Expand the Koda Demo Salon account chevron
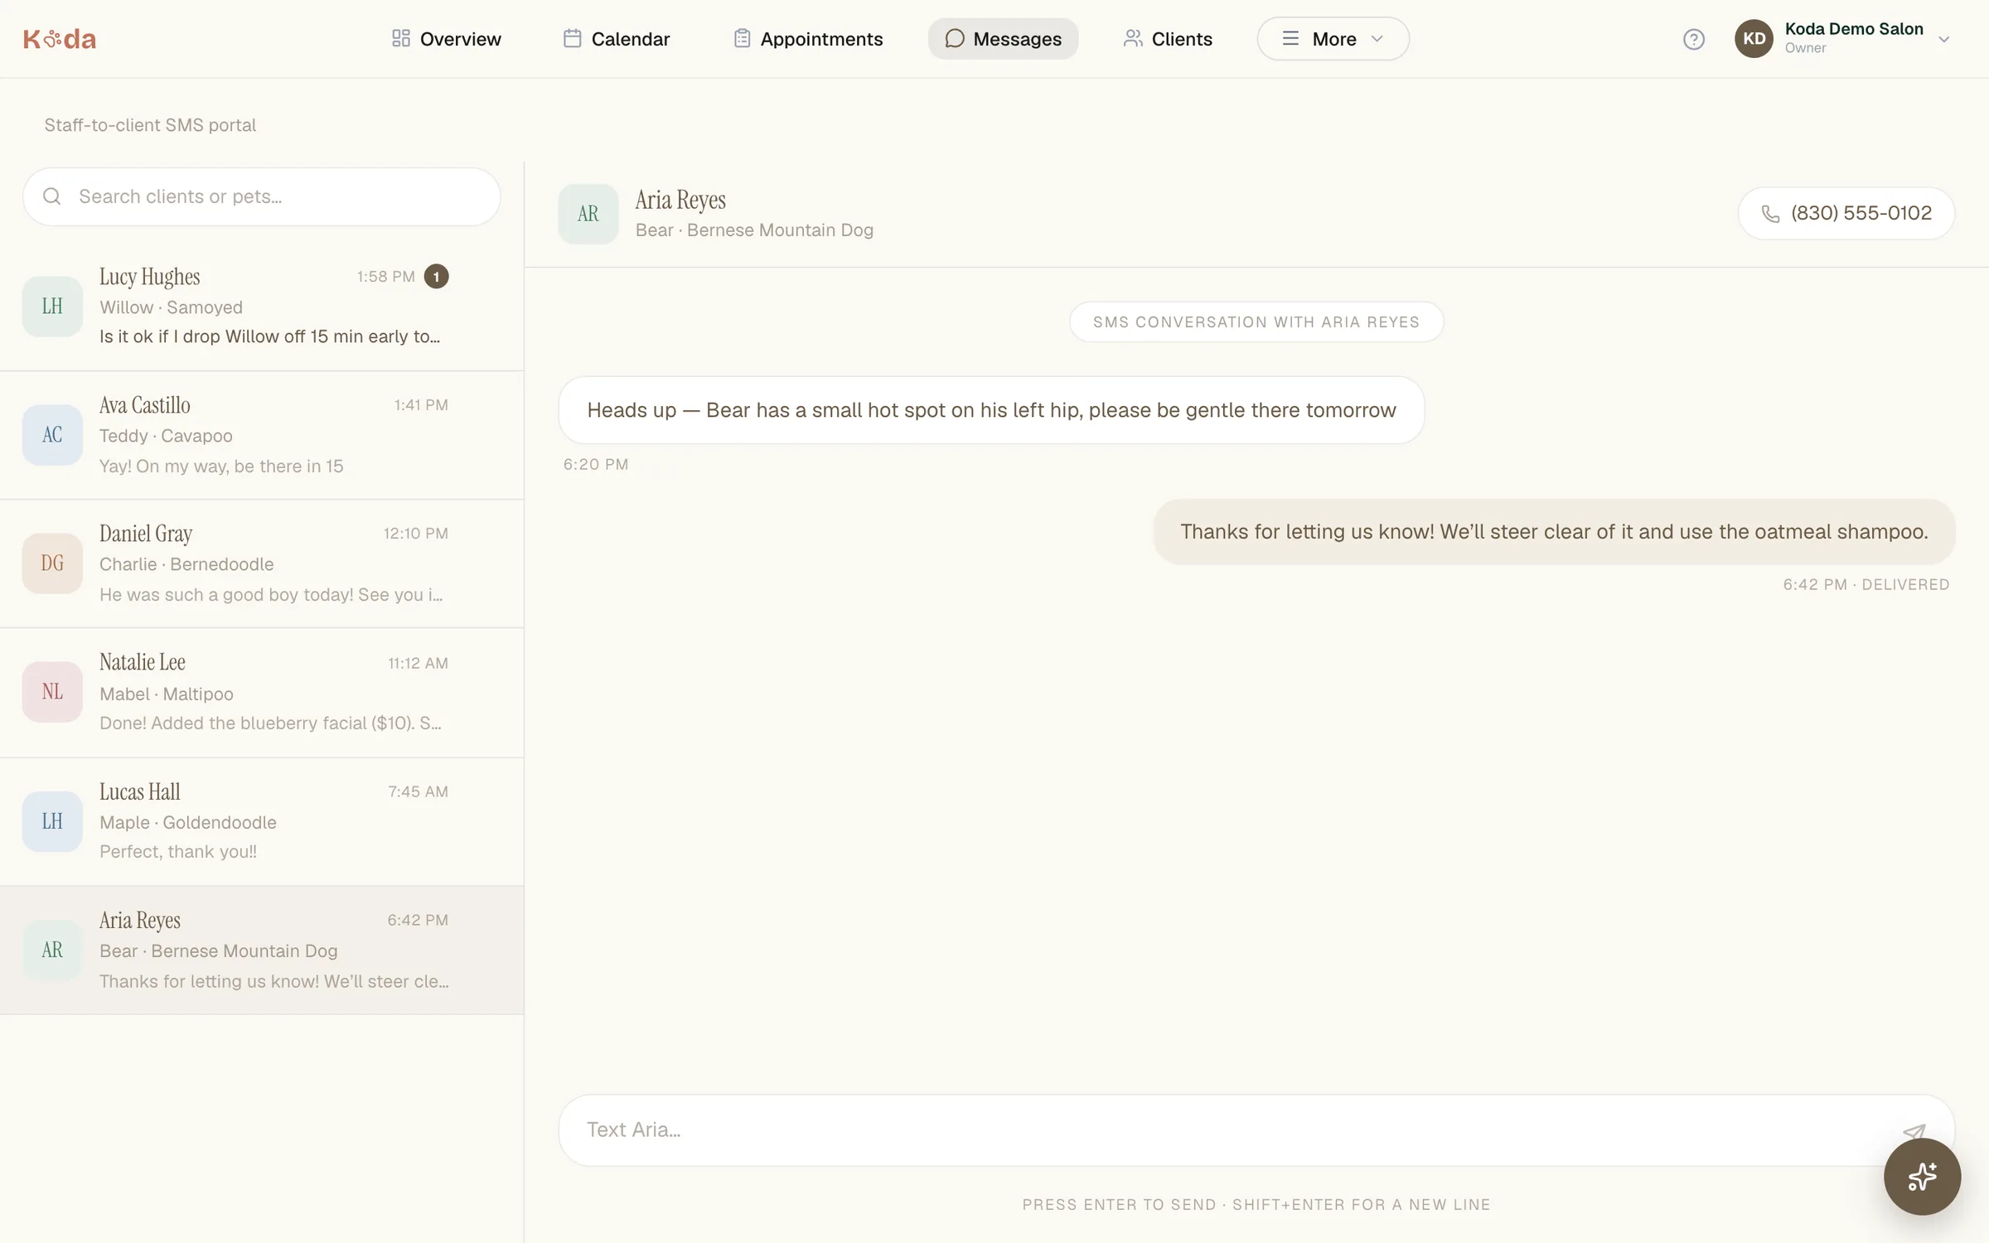The image size is (1989, 1243). point(1943,39)
